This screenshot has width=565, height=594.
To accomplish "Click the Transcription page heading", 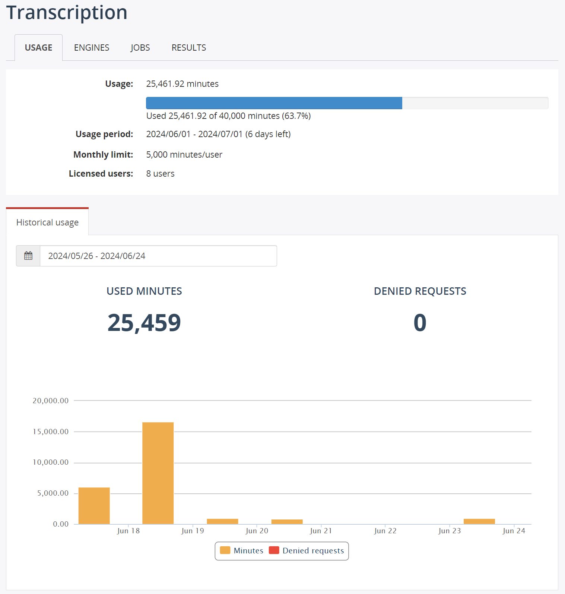I will (x=67, y=13).
